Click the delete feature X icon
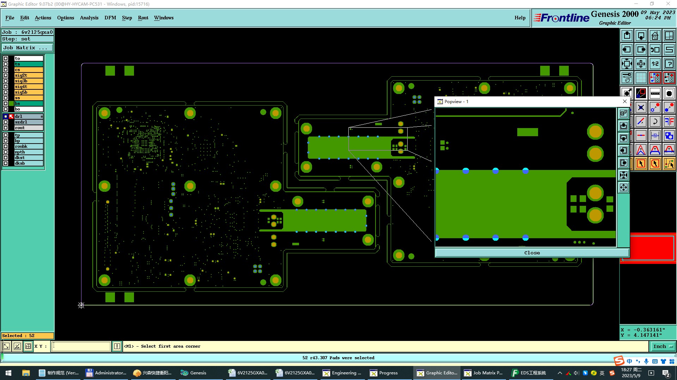Viewport: 677px width, 380px height. tap(641, 108)
